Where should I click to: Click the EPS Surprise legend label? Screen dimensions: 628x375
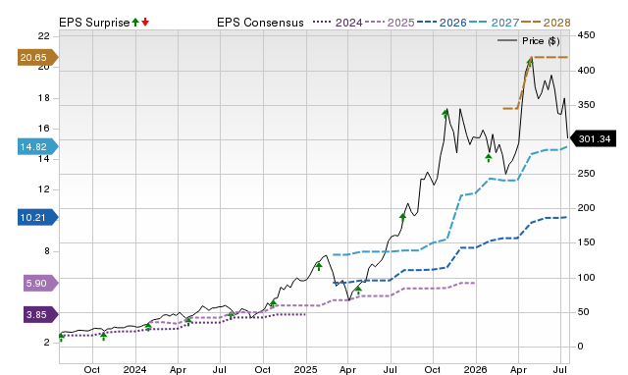[x=94, y=23]
